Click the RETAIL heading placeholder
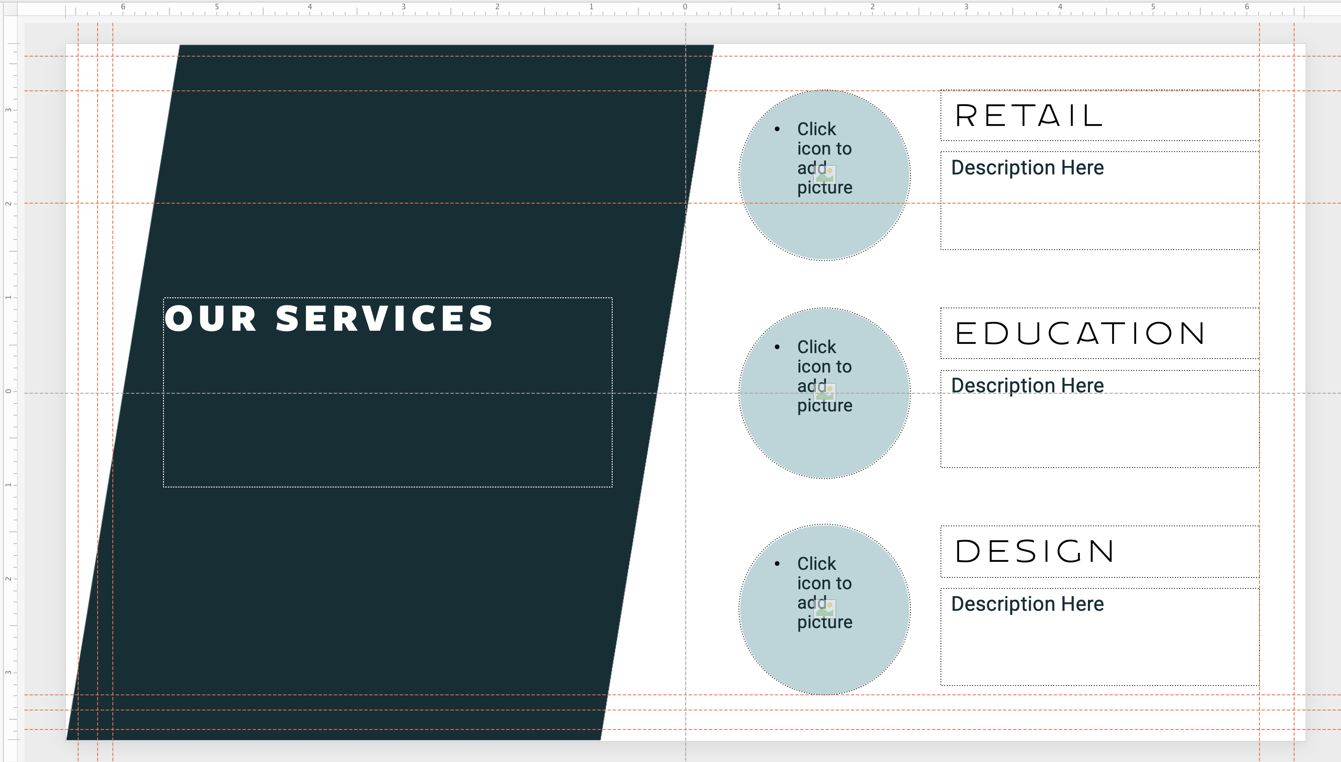Viewport: 1341px width, 762px height. click(1100, 116)
